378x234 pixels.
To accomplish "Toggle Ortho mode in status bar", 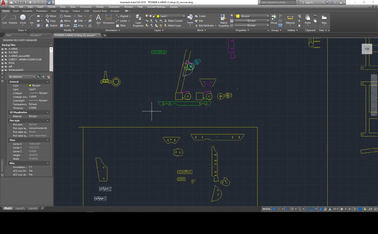I will tap(287, 209).
